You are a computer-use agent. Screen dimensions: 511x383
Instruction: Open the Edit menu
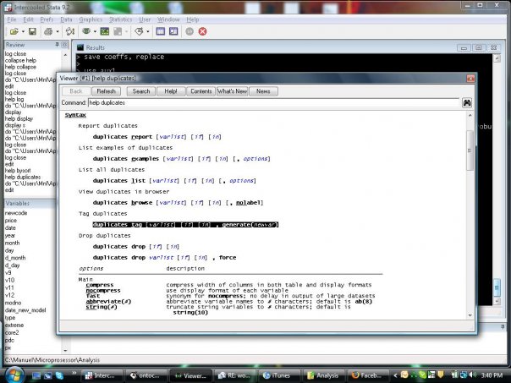[29, 19]
